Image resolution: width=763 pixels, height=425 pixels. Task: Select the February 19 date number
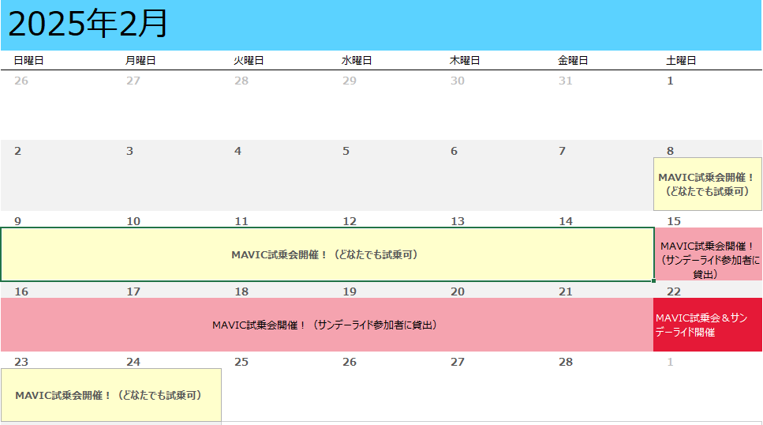350,291
